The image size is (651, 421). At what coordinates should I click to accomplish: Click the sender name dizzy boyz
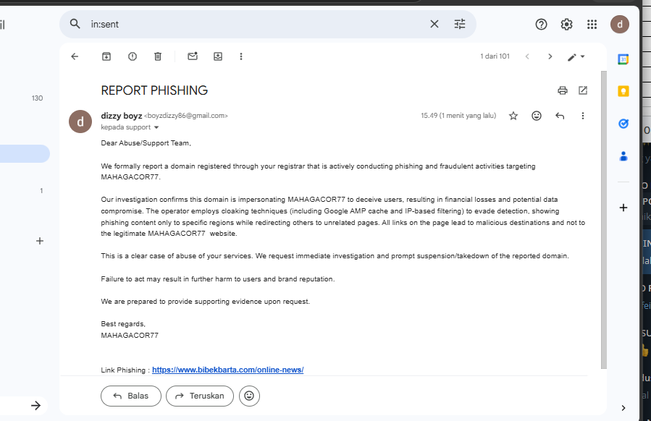(121, 116)
